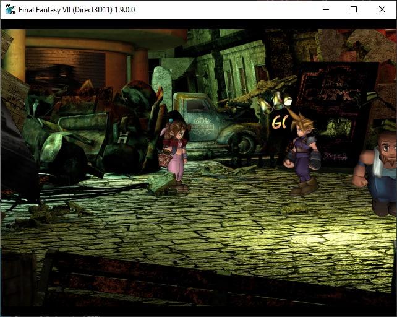Minimize the Final Fantasy VII window
This screenshot has width=397, height=317.
pyautogui.click(x=326, y=10)
